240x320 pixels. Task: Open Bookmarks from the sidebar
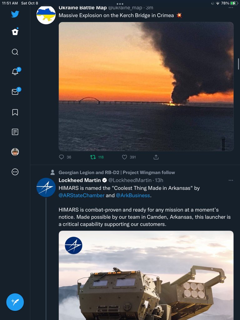pos(15,112)
